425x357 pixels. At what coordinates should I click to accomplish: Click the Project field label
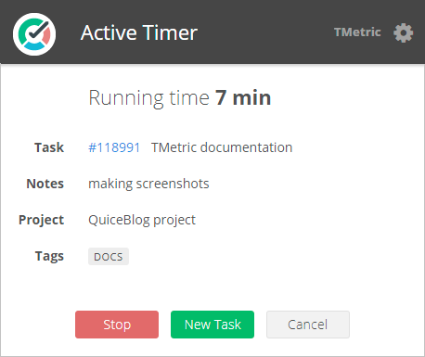[x=42, y=220]
